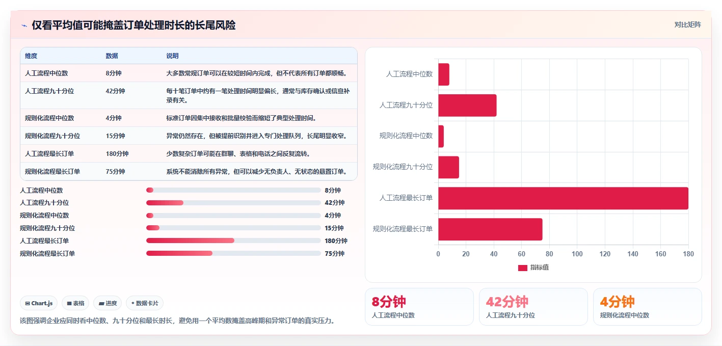
Task: Click the 180分钟 value beside the progress bar
Action: pos(336,241)
